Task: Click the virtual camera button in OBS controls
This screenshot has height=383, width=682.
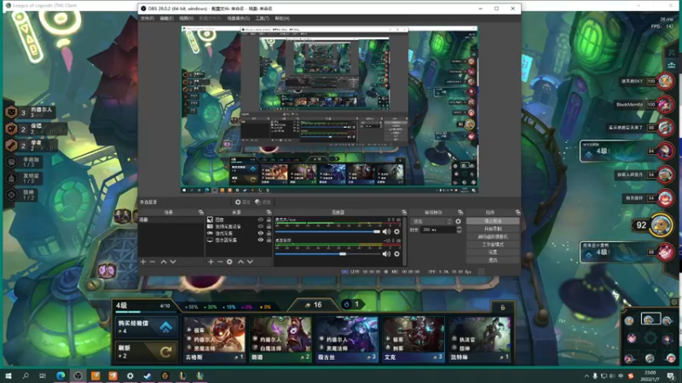Action: tap(493, 237)
